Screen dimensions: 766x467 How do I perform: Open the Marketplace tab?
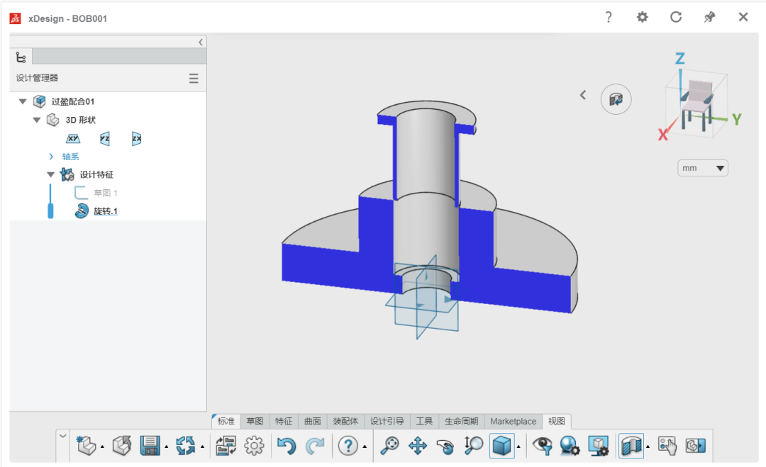(513, 421)
